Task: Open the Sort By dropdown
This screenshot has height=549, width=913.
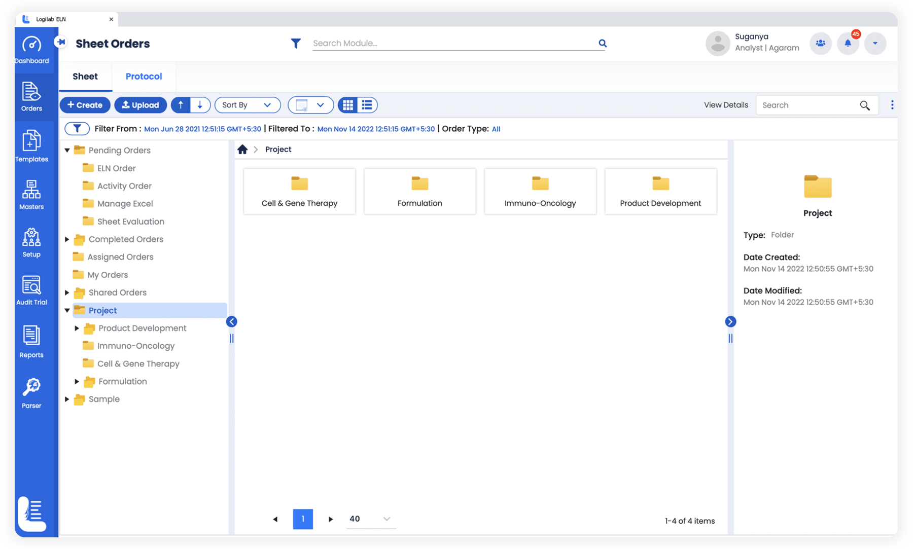Action: pos(248,105)
